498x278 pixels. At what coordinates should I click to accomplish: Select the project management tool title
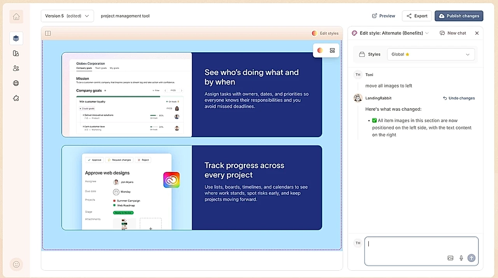click(125, 16)
